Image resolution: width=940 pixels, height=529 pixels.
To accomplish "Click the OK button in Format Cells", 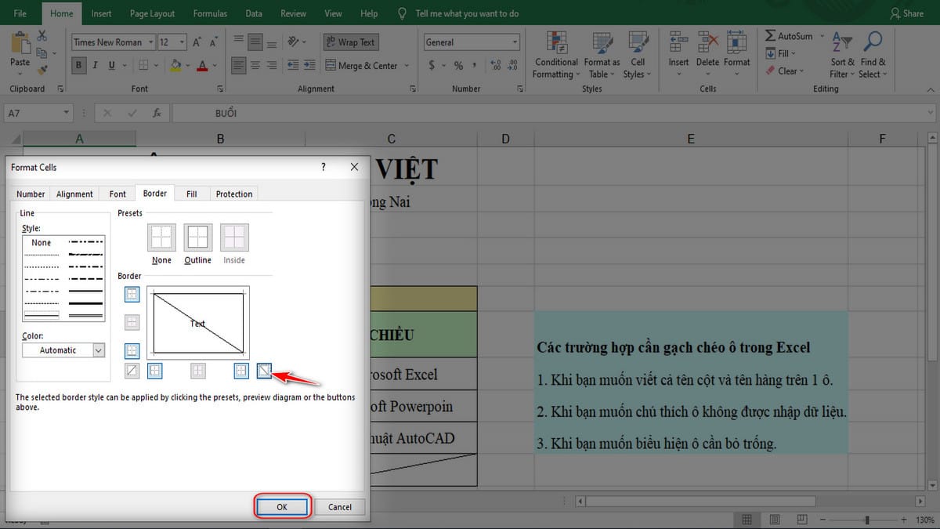I will coord(282,507).
